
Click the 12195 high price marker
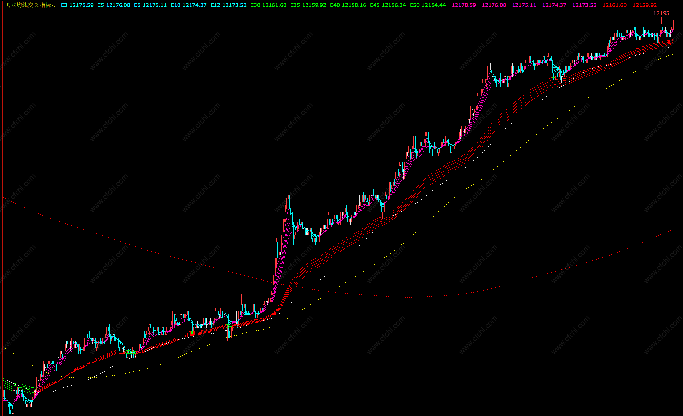click(x=661, y=13)
